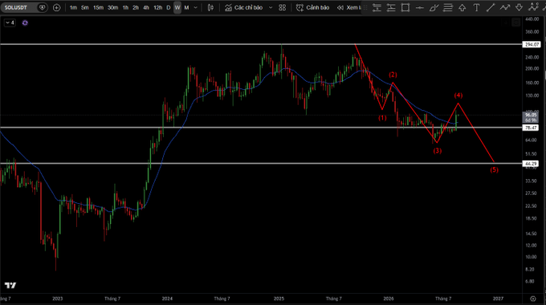Select the red wave label (4)
The height and width of the screenshot is (305, 546).
click(x=458, y=95)
